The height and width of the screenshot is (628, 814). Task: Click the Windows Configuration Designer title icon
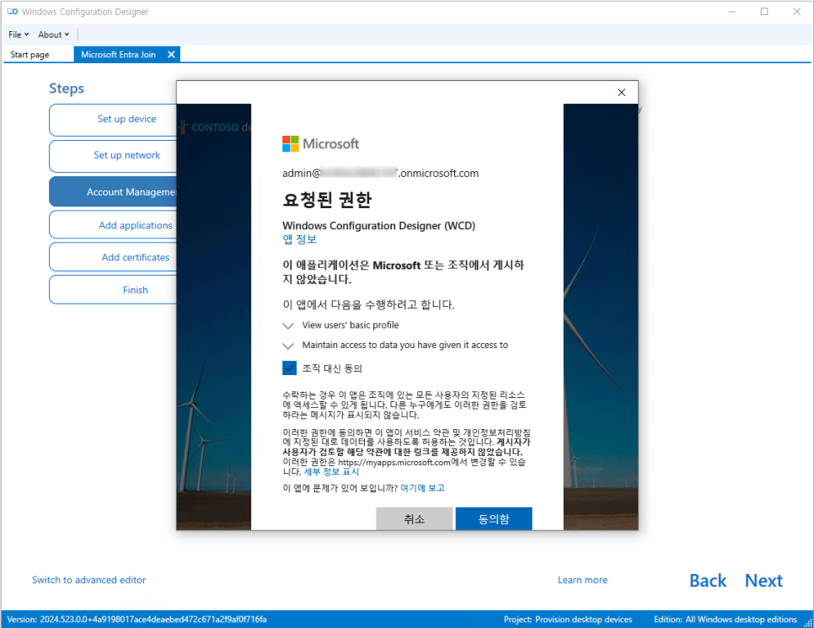(12, 12)
